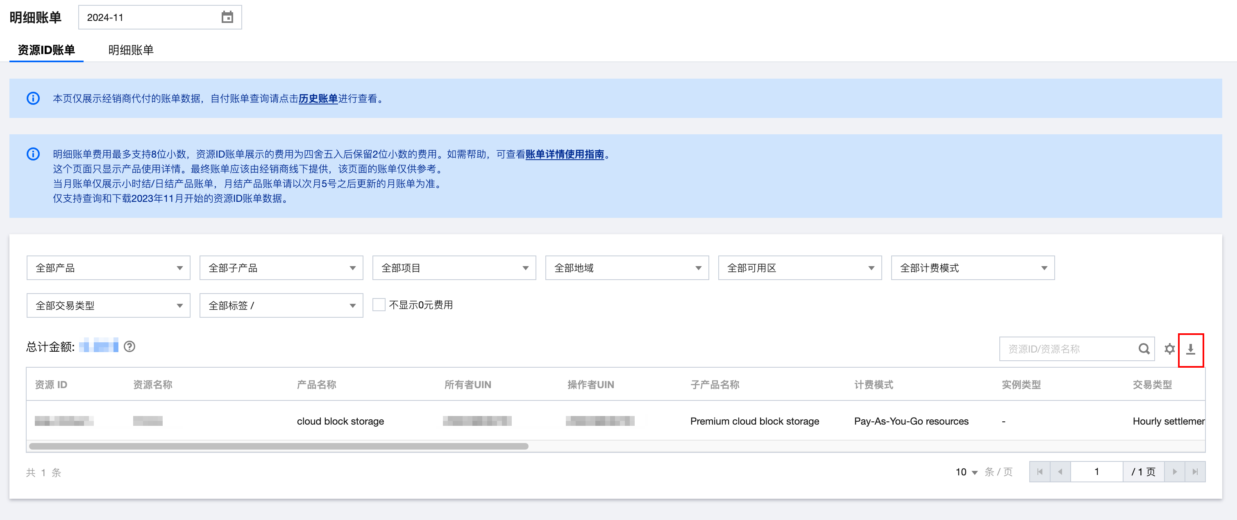
Task: Go to the previous page arrow
Action: 1060,472
